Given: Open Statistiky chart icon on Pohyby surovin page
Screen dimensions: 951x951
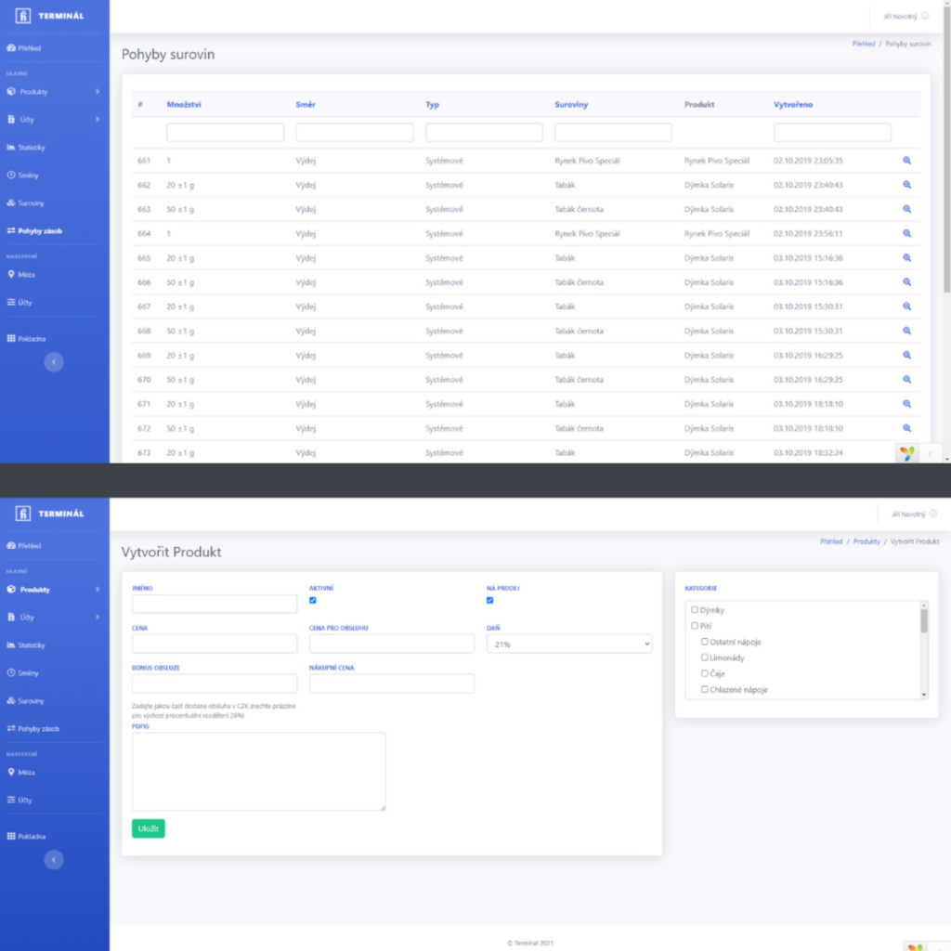Looking at the screenshot, I should [11, 148].
